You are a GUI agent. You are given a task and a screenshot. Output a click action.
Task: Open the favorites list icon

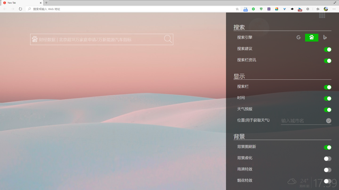click(318, 9)
